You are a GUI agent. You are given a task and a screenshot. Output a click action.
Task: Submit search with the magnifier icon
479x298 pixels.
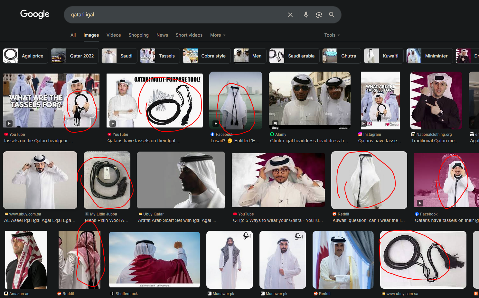[332, 15]
